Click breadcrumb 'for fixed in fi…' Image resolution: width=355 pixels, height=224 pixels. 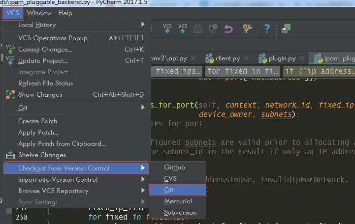pos(242,71)
